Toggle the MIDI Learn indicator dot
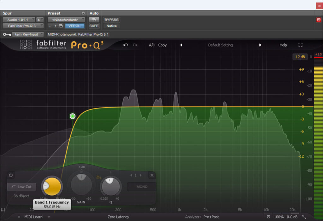Image resolution: width=323 pixels, height=221 pixels. point(19,217)
